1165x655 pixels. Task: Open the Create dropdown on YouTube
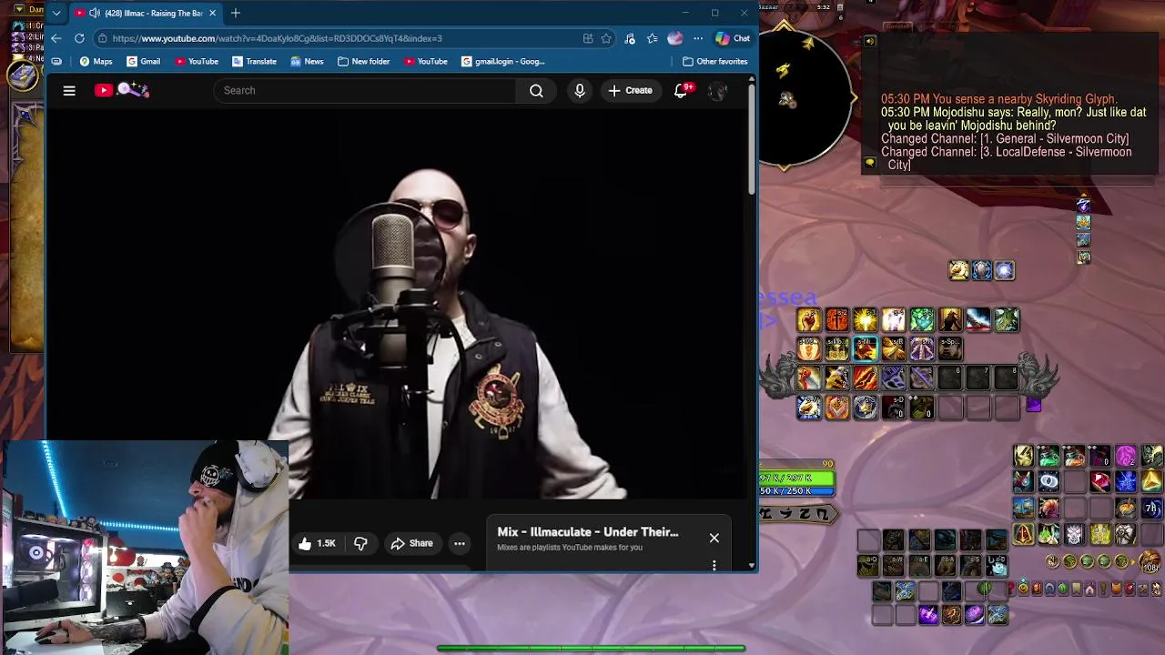click(630, 90)
